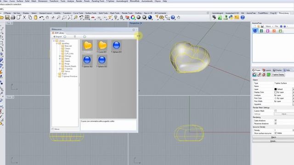Open the color wheel icon in toolbar
The image size is (294, 165).
(x=133, y=17)
